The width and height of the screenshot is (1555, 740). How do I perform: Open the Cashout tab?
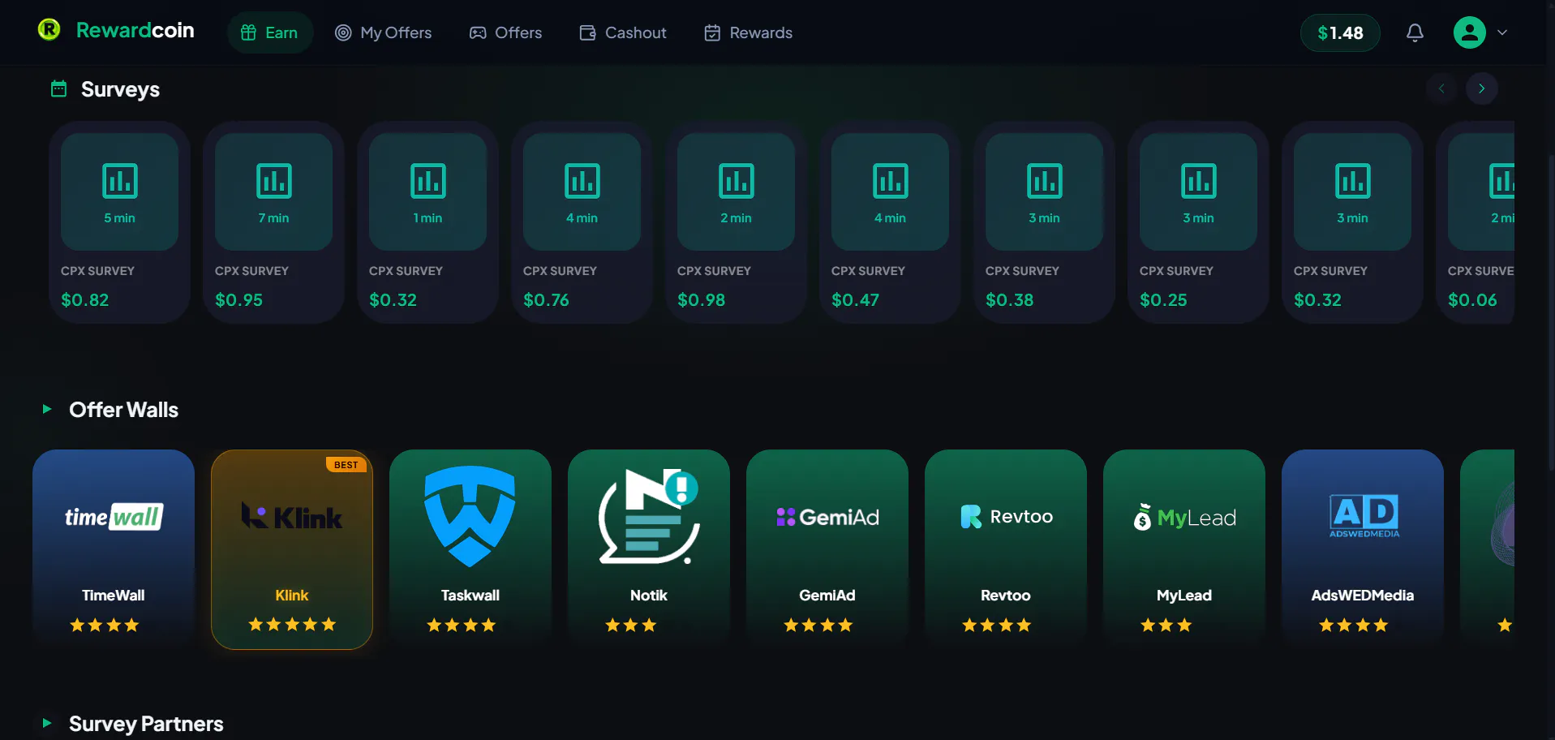(x=622, y=32)
